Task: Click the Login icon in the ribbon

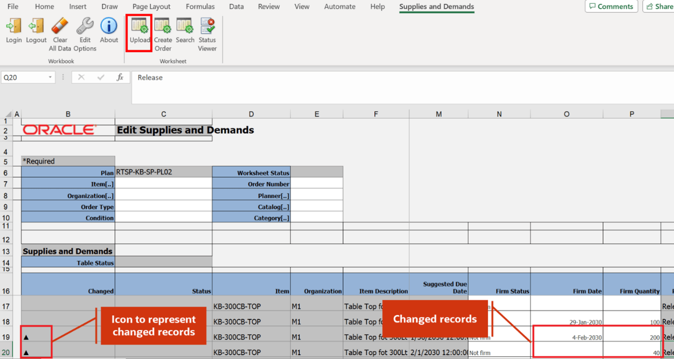Action: pos(14,31)
